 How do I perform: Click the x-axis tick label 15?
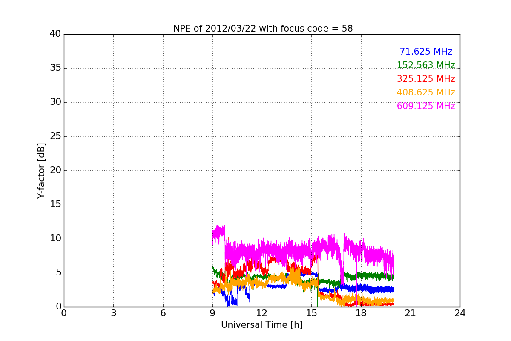click(311, 313)
